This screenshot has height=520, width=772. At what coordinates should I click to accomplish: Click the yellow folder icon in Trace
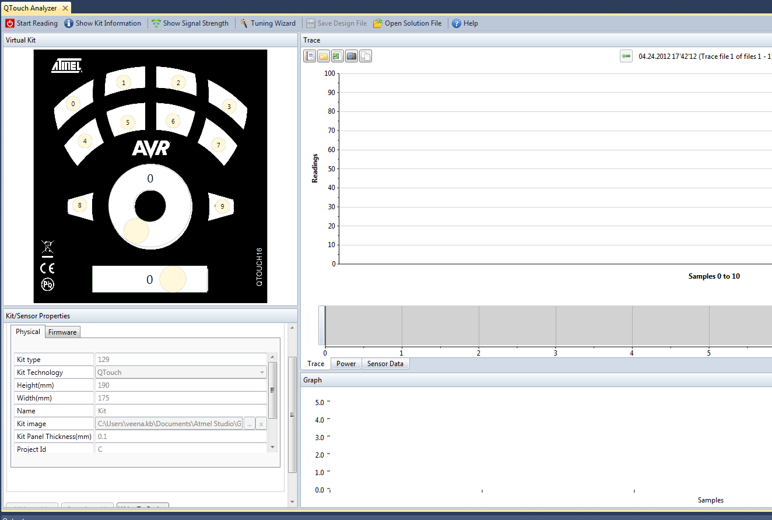[324, 56]
